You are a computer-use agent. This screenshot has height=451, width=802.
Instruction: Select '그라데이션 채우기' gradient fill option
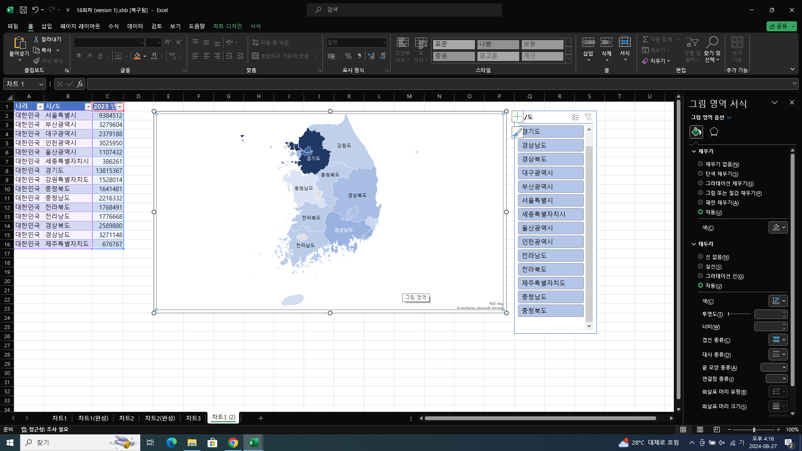click(x=700, y=183)
